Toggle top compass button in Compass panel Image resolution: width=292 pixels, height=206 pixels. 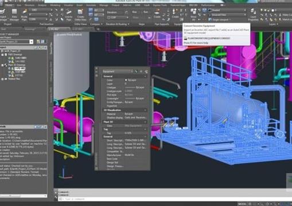[91, 10]
